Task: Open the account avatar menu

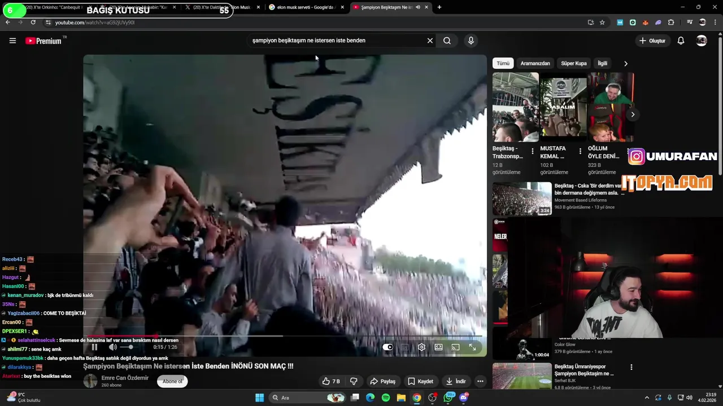Action: point(702,41)
